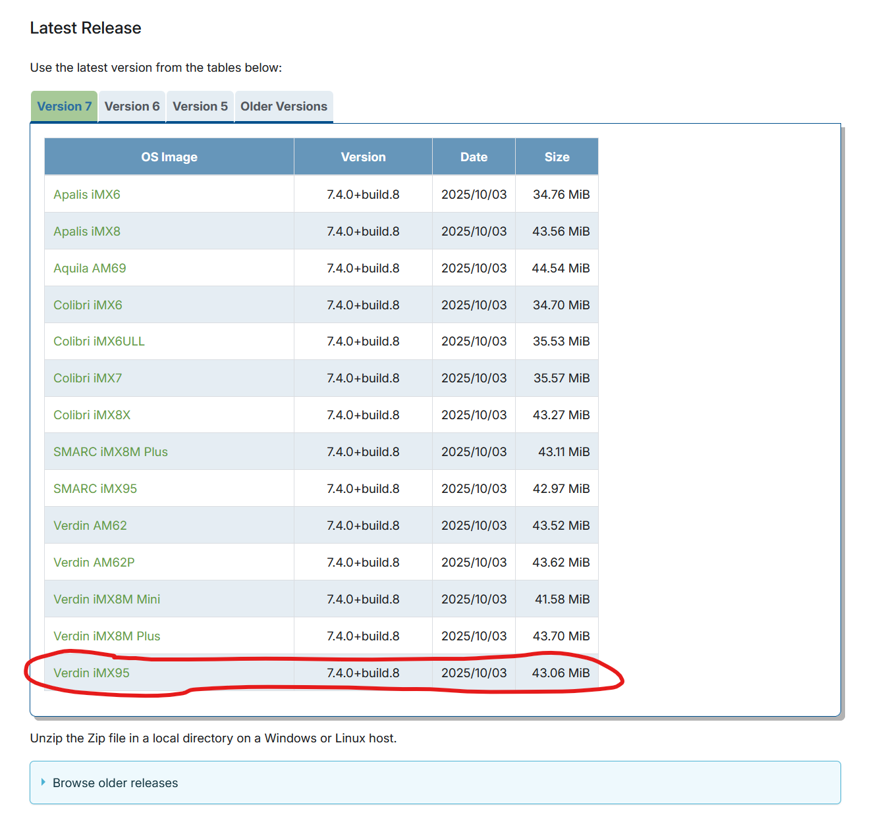Switch to the Version 5 tab
Image resolution: width=880 pixels, height=822 pixels.
pos(200,107)
